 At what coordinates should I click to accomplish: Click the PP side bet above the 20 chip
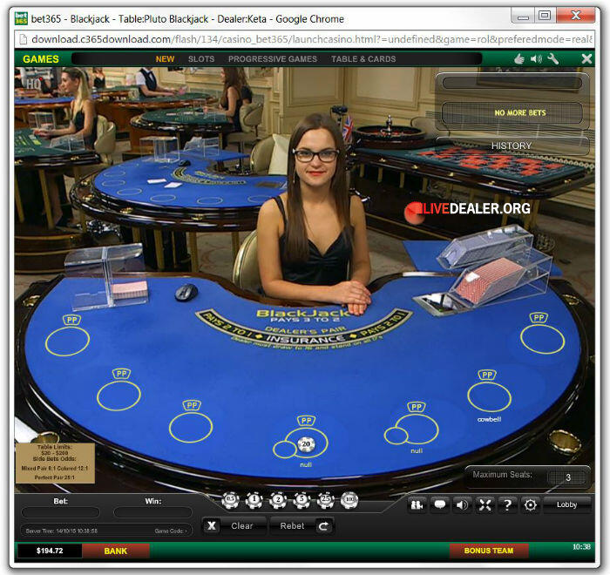(306, 421)
